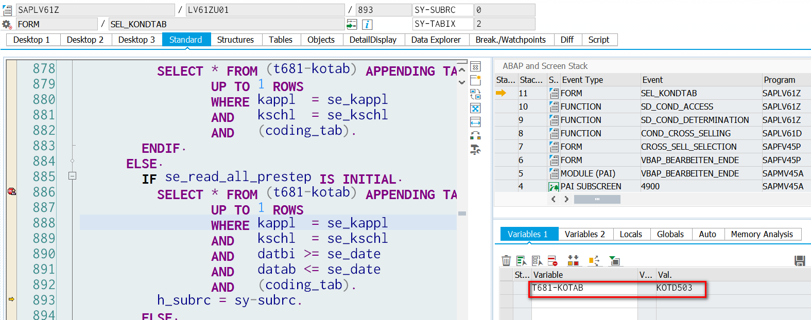
Task: Switch to the Globals tab
Action: click(x=670, y=234)
